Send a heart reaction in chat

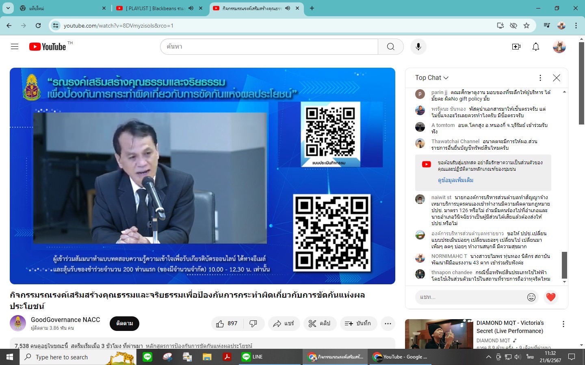pos(551,297)
